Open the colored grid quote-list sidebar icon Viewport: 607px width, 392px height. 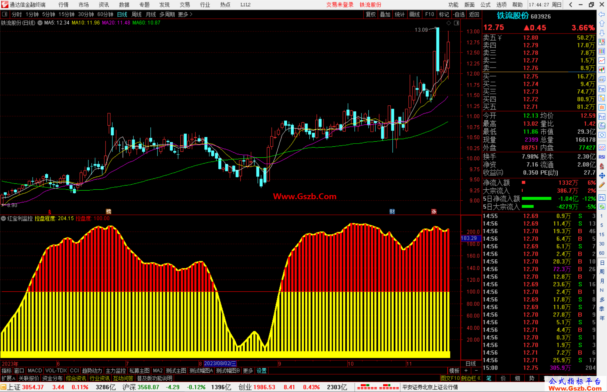click(602, 51)
